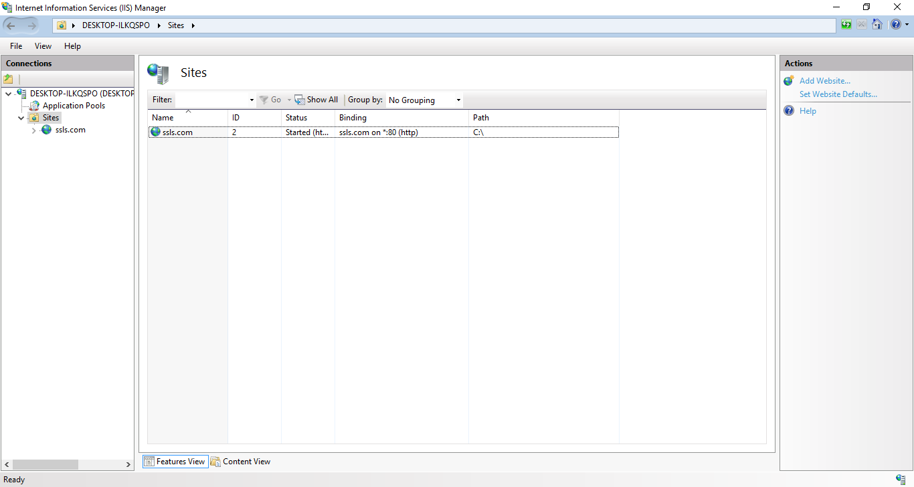Click the Sites segment in the address bar
Image resolution: width=914 pixels, height=487 pixels.
tap(176, 25)
